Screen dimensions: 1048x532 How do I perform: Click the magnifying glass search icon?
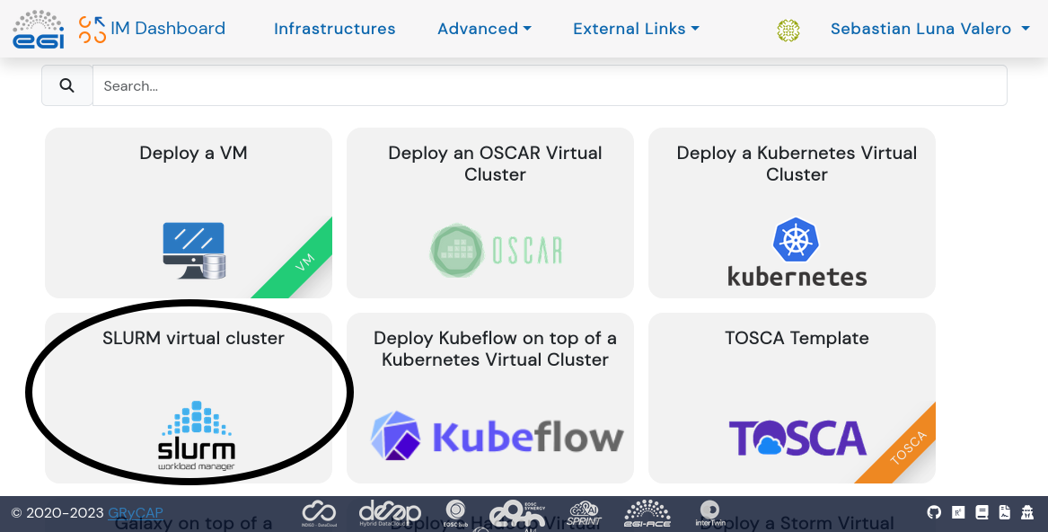pos(66,85)
